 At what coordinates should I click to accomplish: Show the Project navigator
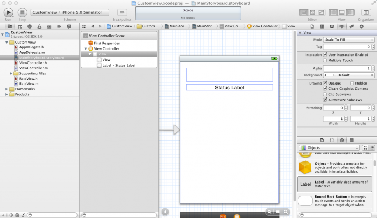(10, 26)
